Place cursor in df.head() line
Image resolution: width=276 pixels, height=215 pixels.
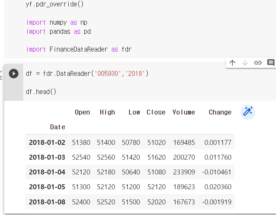[x=41, y=92]
